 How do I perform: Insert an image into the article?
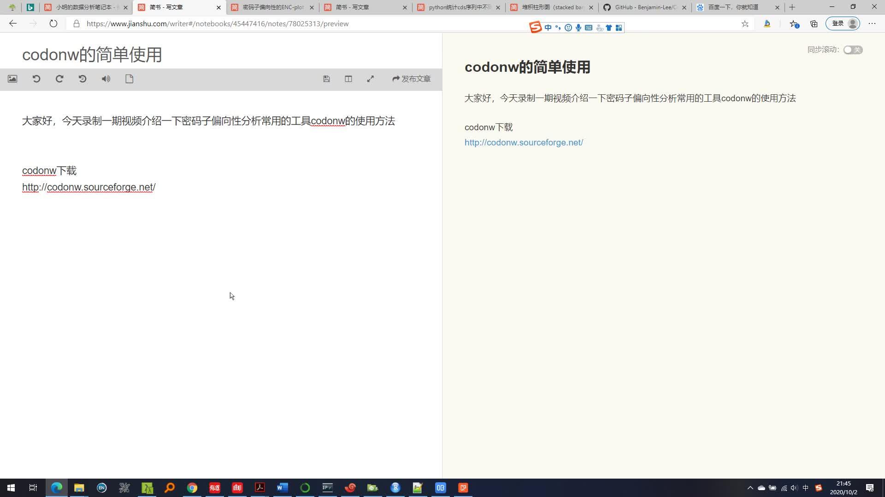click(12, 79)
